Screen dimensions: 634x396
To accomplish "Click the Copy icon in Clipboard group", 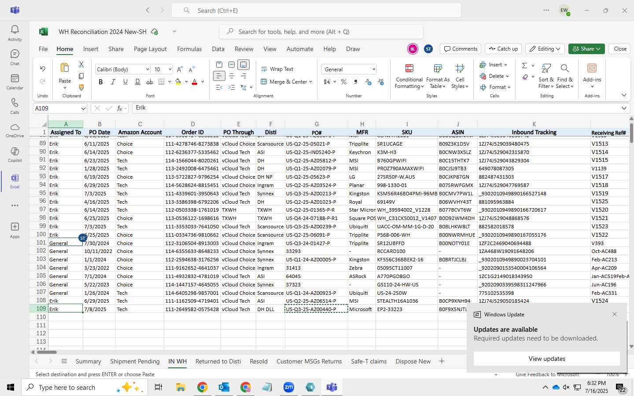I will [81, 76].
